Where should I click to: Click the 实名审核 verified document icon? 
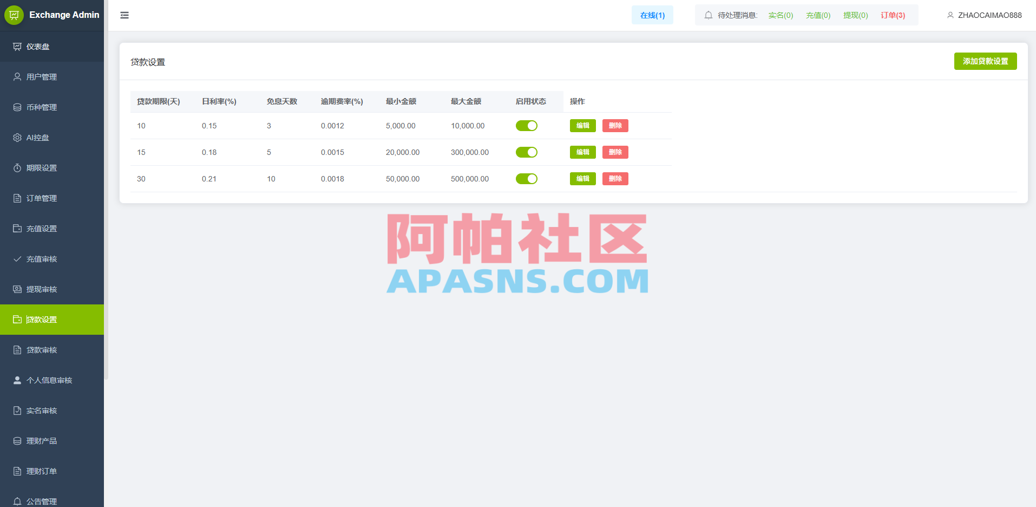coord(17,411)
